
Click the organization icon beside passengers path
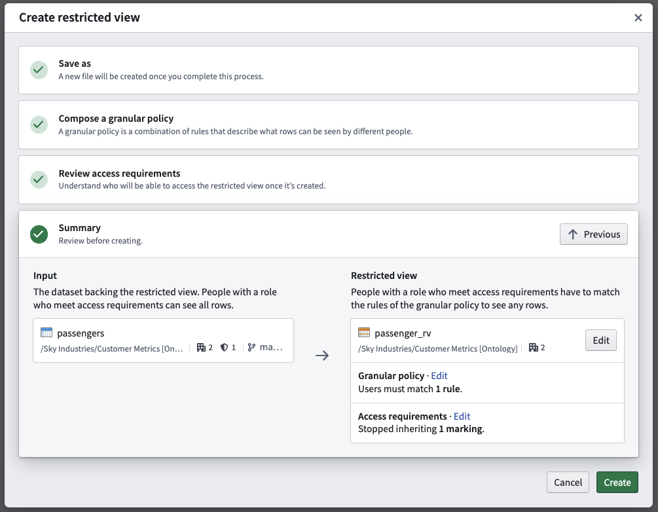[201, 348]
